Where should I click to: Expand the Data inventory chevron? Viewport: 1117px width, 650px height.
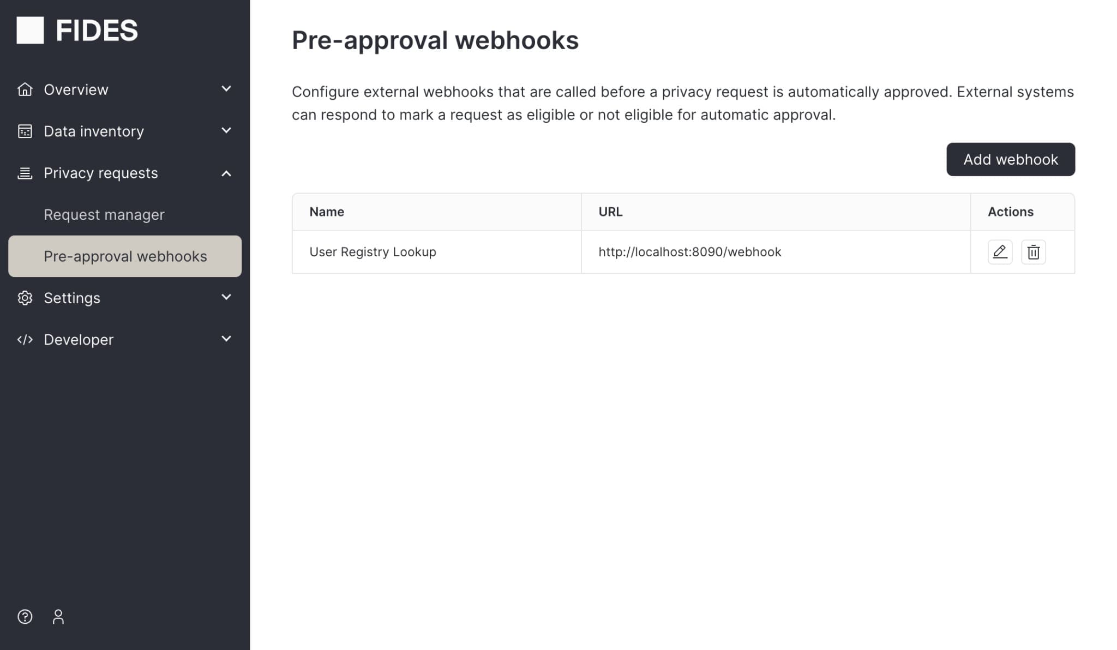(226, 130)
